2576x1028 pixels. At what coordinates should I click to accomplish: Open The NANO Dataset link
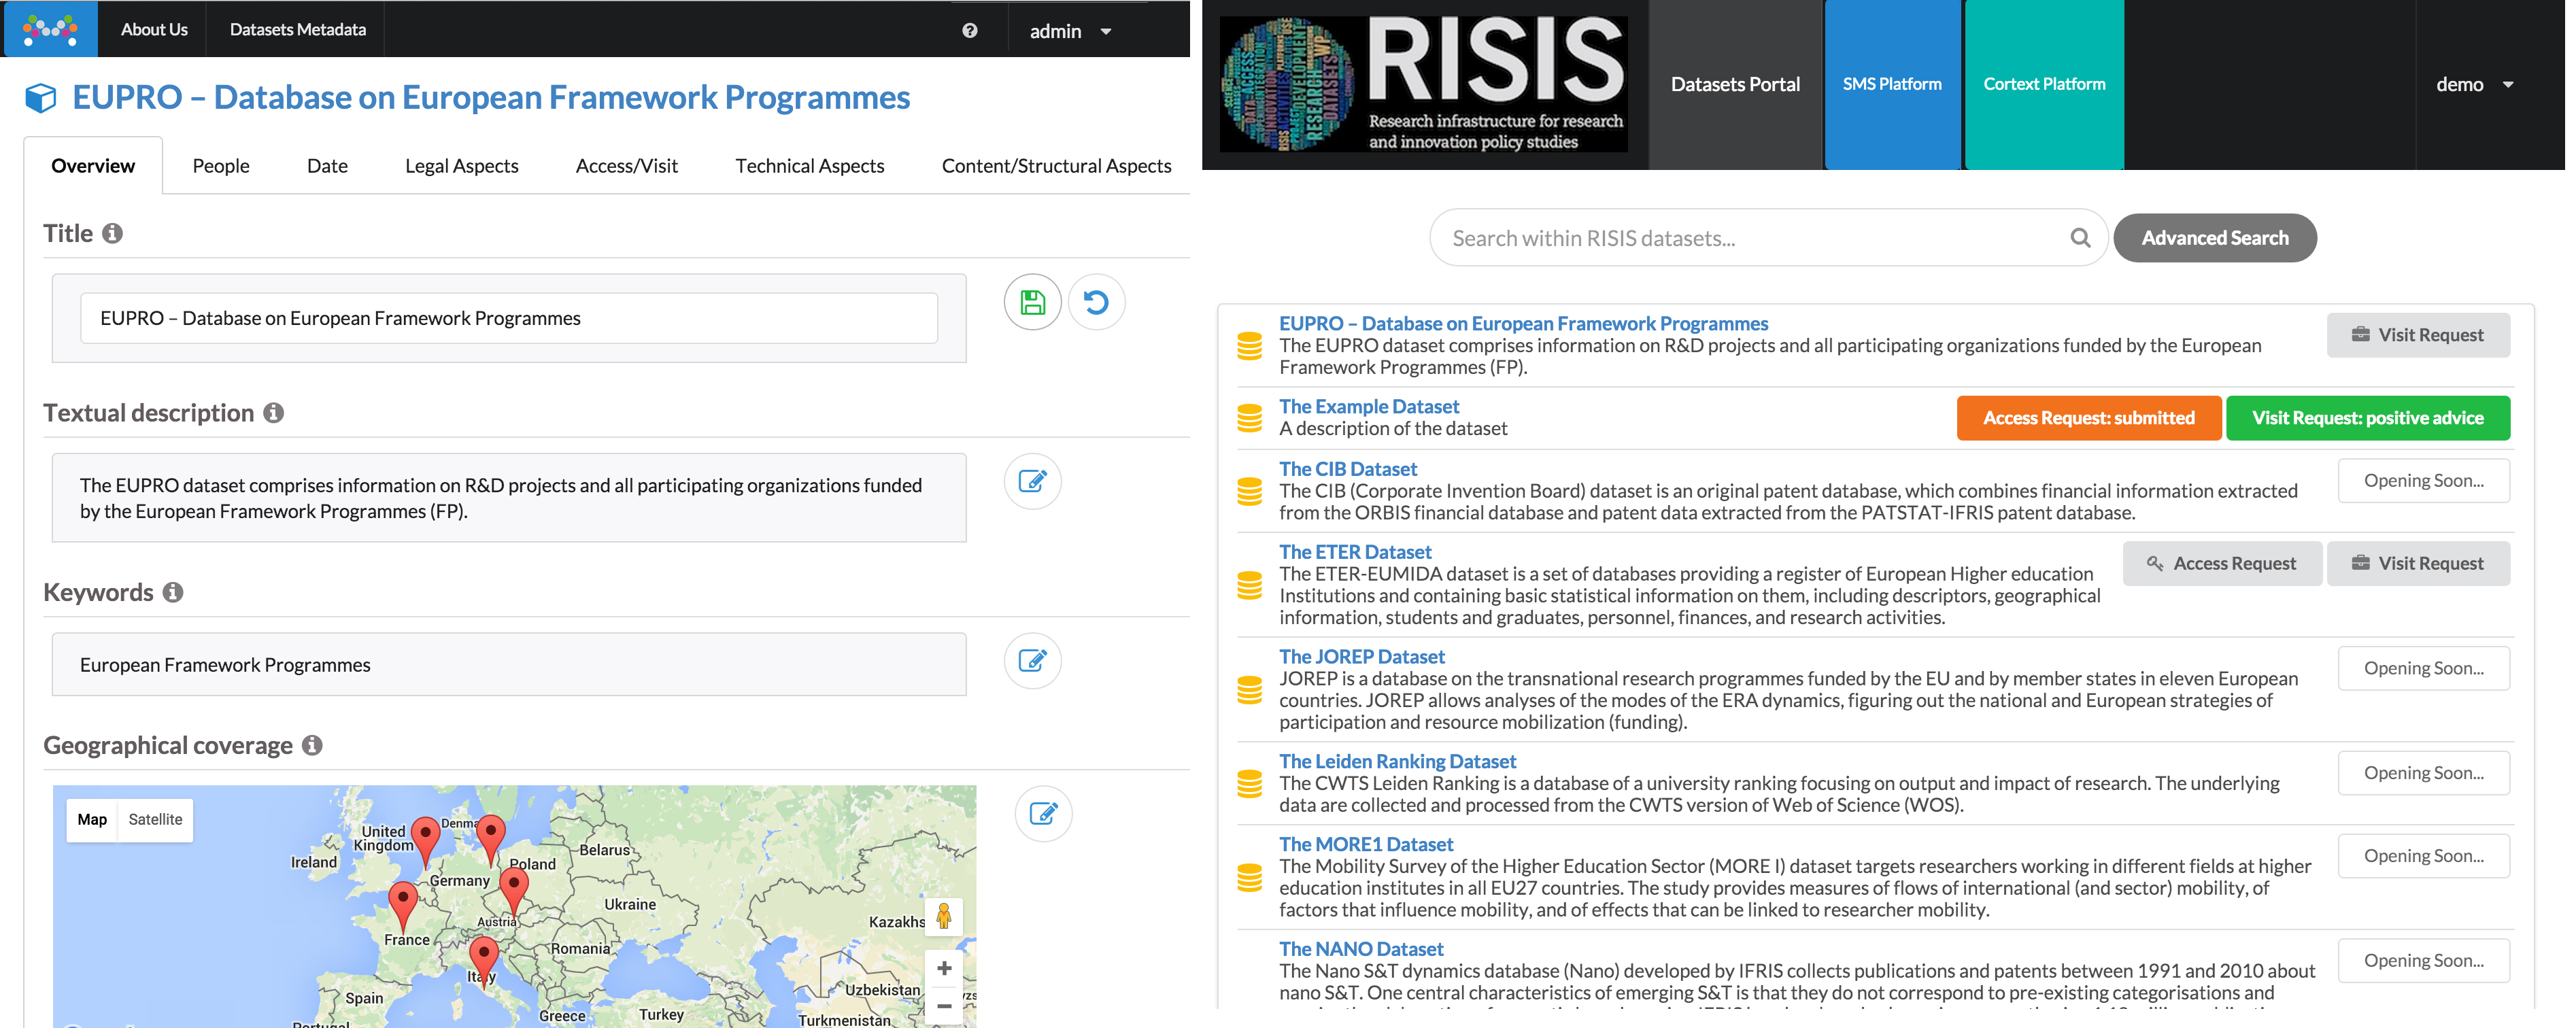click(x=1361, y=950)
